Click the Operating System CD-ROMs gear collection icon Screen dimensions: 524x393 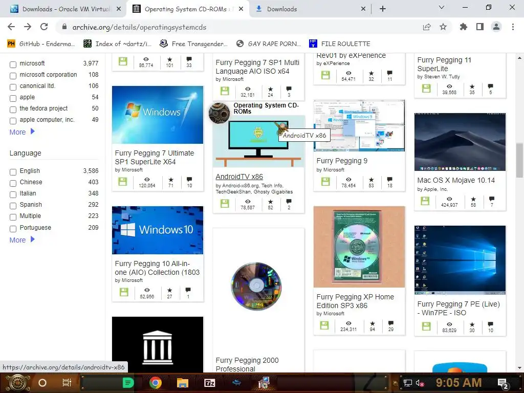tap(219, 113)
